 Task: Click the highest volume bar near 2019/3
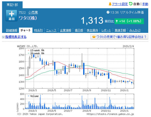[40, 102]
